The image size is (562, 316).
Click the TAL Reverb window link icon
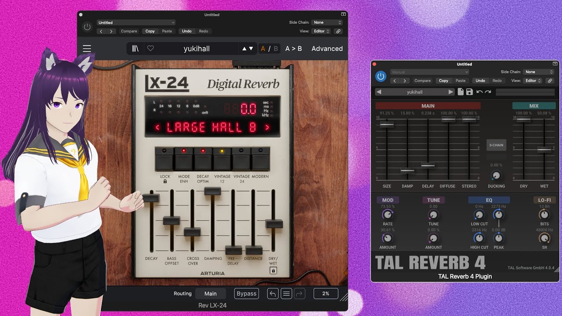549,81
